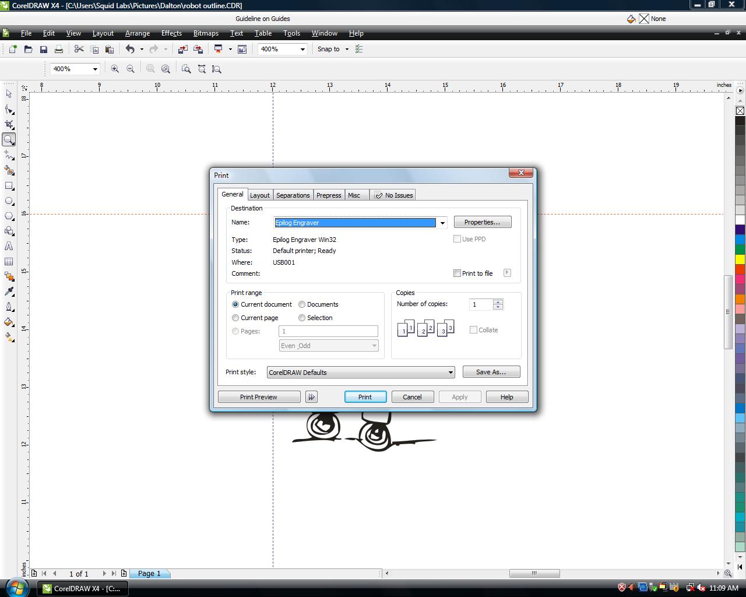This screenshot has width=746, height=597.
Task: Click the Paste clipboard icon
Action: point(110,50)
